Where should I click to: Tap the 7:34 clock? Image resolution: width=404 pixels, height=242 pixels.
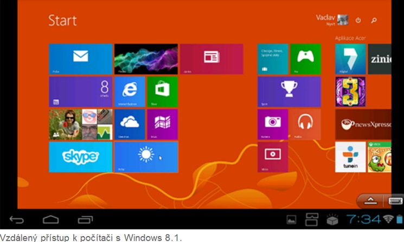[363, 219]
